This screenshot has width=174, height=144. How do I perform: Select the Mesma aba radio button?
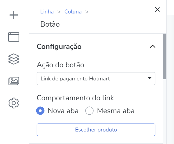(x=89, y=111)
